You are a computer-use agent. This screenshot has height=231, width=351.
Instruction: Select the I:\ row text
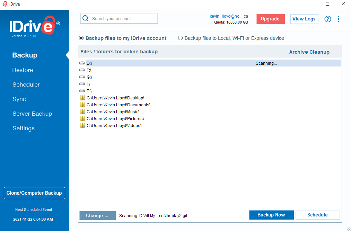[x=88, y=84]
